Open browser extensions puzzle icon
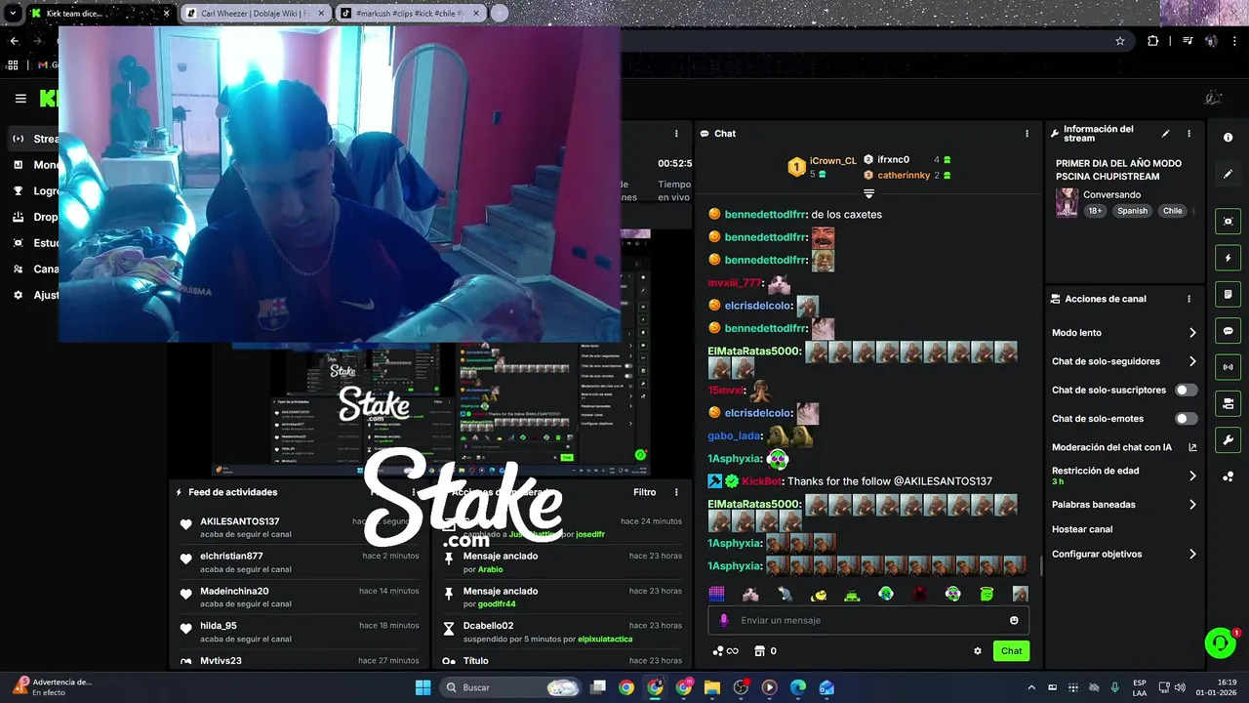Image resolution: width=1249 pixels, height=703 pixels. [x=1153, y=41]
